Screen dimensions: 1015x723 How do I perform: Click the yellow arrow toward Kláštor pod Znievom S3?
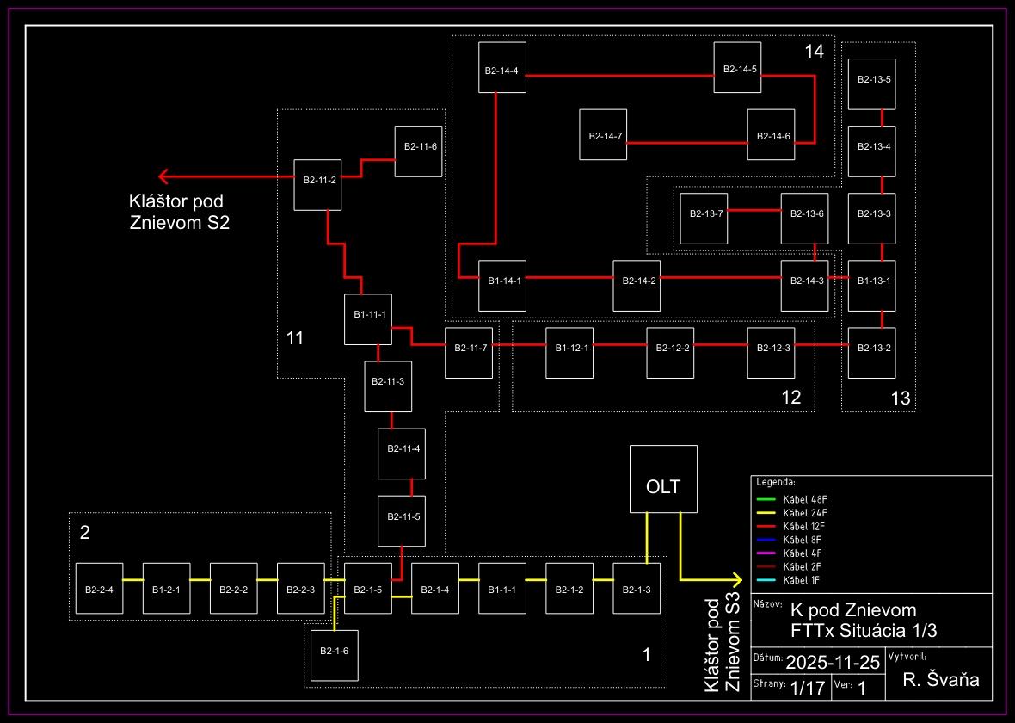pos(731,579)
